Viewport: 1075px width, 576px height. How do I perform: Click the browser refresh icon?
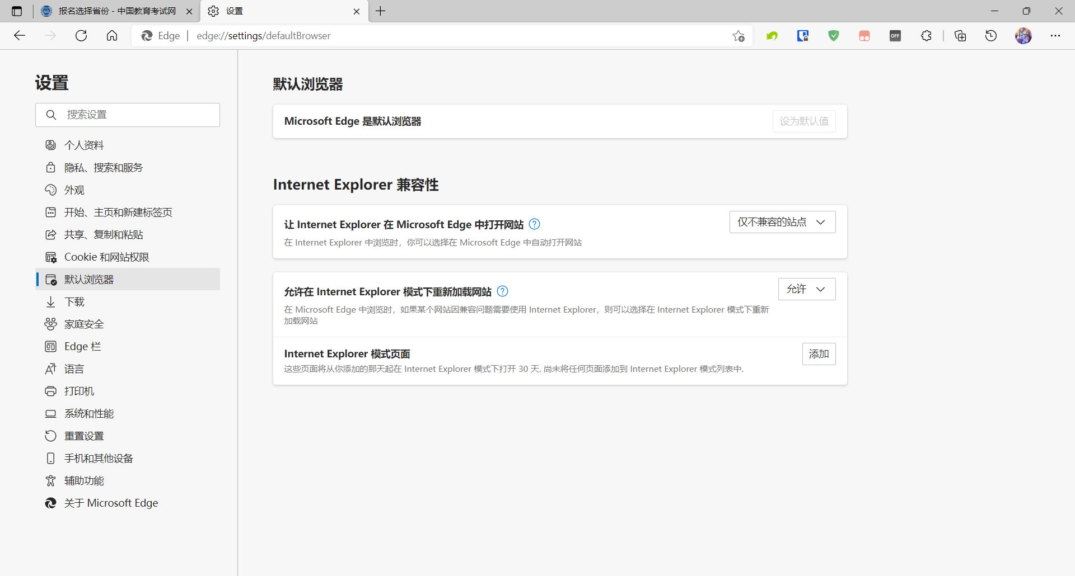click(x=81, y=36)
